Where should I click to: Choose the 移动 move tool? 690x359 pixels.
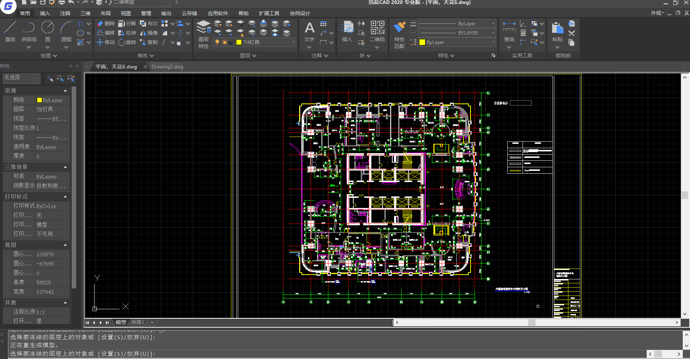tap(106, 42)
